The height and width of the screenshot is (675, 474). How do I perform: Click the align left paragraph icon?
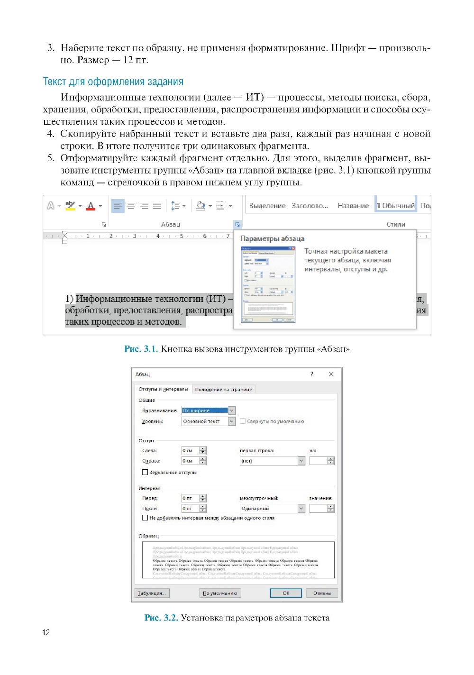[x=118, y=206]
